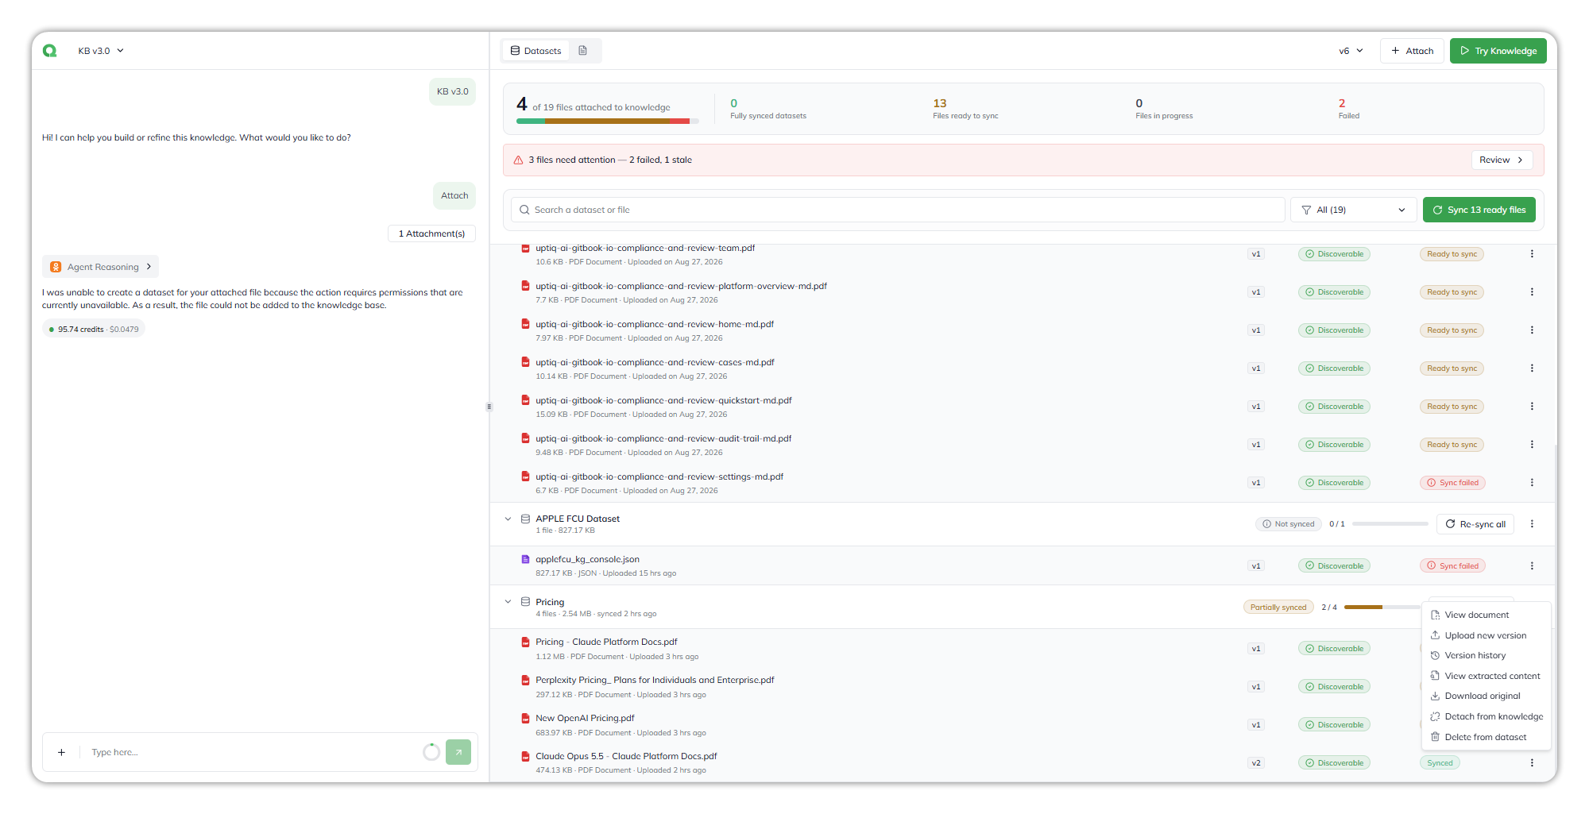This screenshot has height=814, width=1589.
Task: Choose Upload new version from menu
Action: pos(1486,636)
